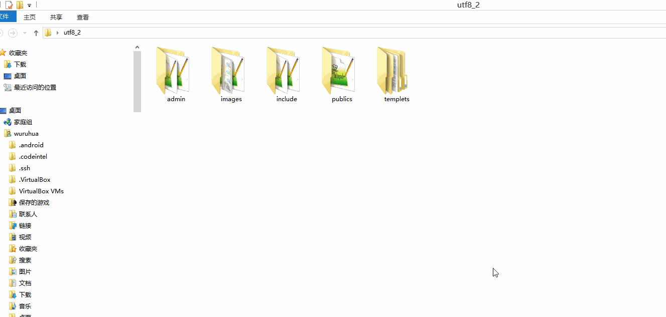Open the .VirtualBox folder in tree

point(35,179)
